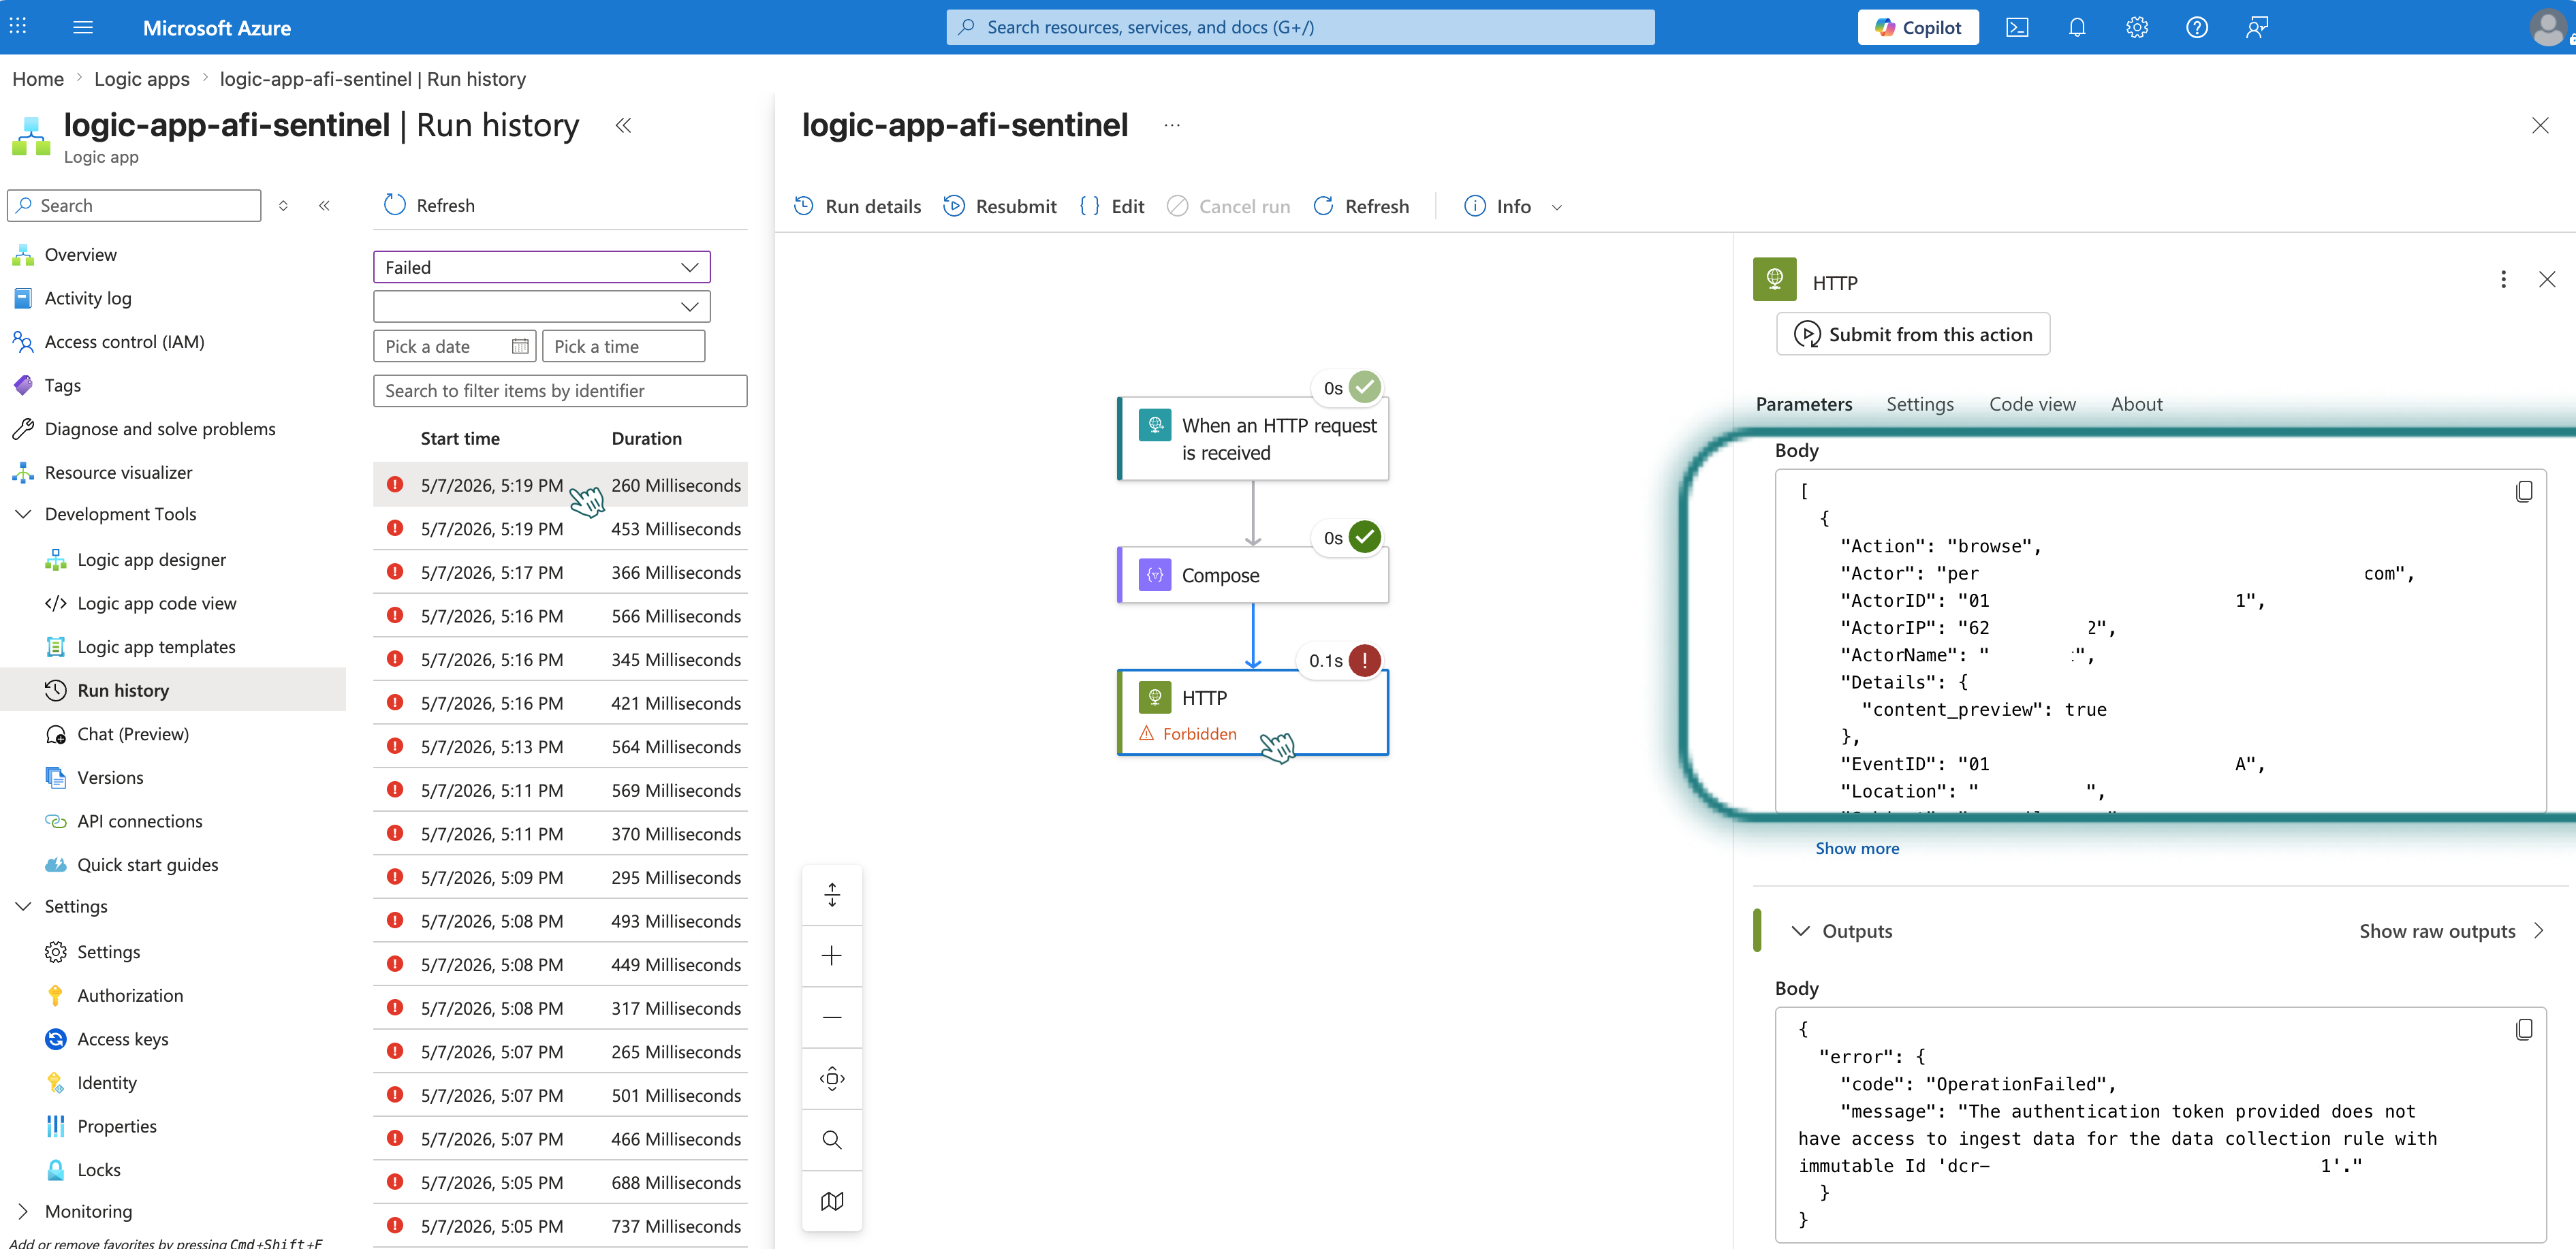Open Diagnose and solve problems

[160, 429]
